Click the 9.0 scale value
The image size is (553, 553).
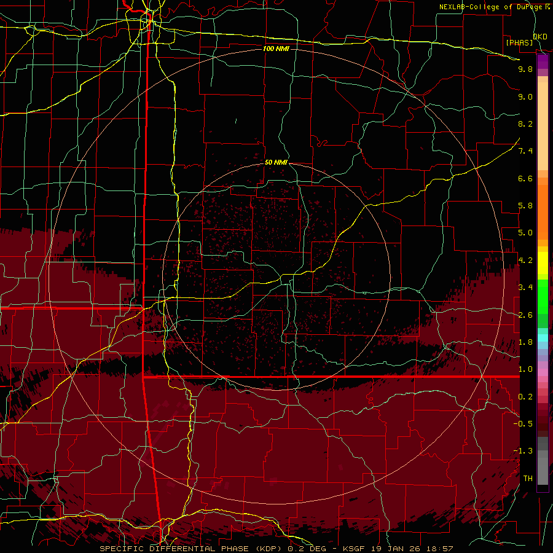[525, 96]
